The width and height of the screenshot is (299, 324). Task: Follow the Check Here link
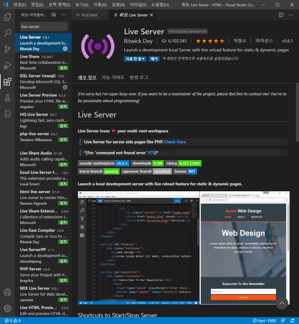pyautogui.click(x=175, y=142)
